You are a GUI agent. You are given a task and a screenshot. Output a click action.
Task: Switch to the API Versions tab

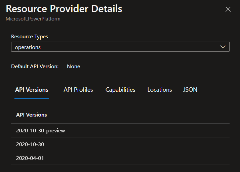coord(32,90)
